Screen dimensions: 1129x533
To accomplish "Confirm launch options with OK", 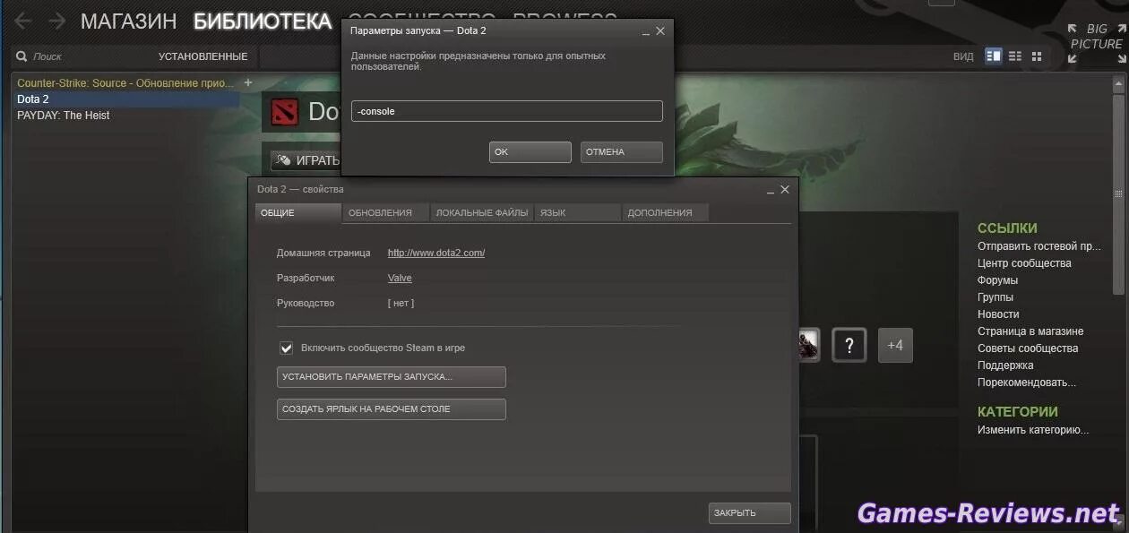I will pos(530,152).
